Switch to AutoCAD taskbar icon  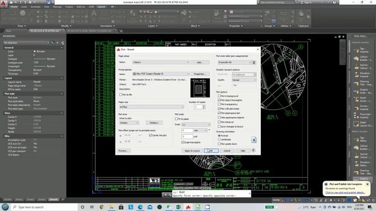pyautogui.click(x=188, y=207)
